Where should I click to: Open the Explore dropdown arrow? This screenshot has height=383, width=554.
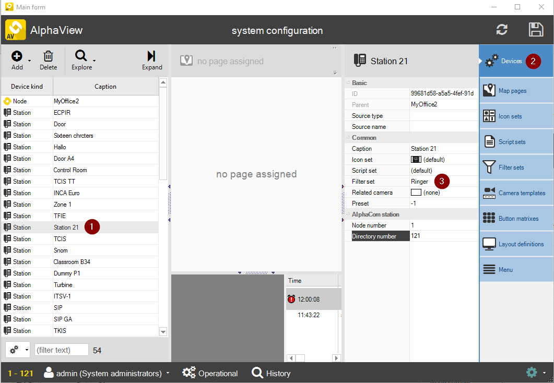point(94,61)
